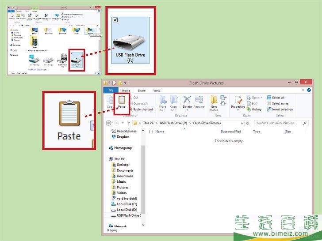Open the File menu tab
Image resolution: width=322 pixels, height=241 pixels.
[x=110, y=90]
